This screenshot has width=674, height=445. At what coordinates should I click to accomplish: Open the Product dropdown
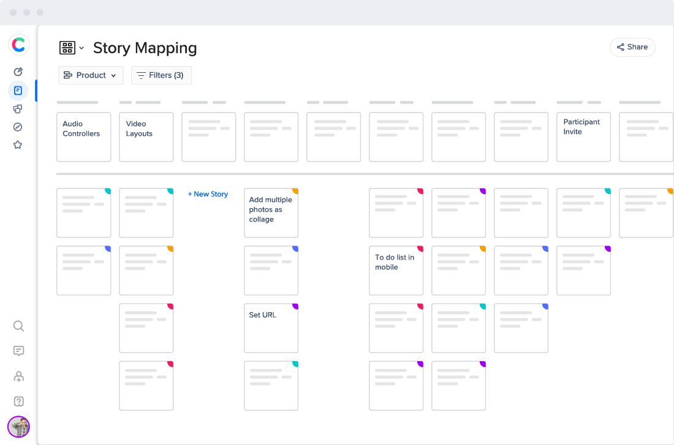(x=91, y=75)
